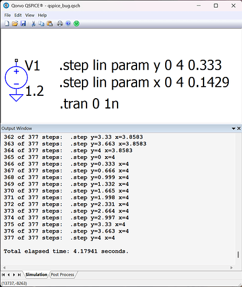Screen dimensions: 242x287
Task: Click output line '365 of 377 steps'
Action: click(x=59, y=157)
